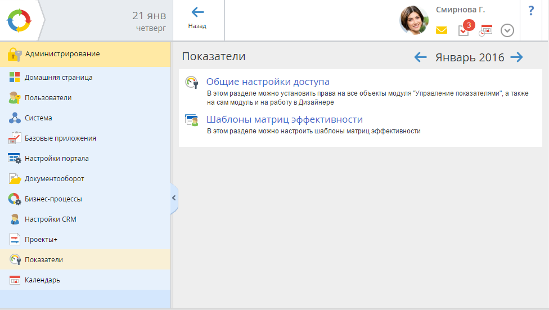Open tasks icon with 3 badge
This screenshot has height=310, width=549.
click(463, 30)
